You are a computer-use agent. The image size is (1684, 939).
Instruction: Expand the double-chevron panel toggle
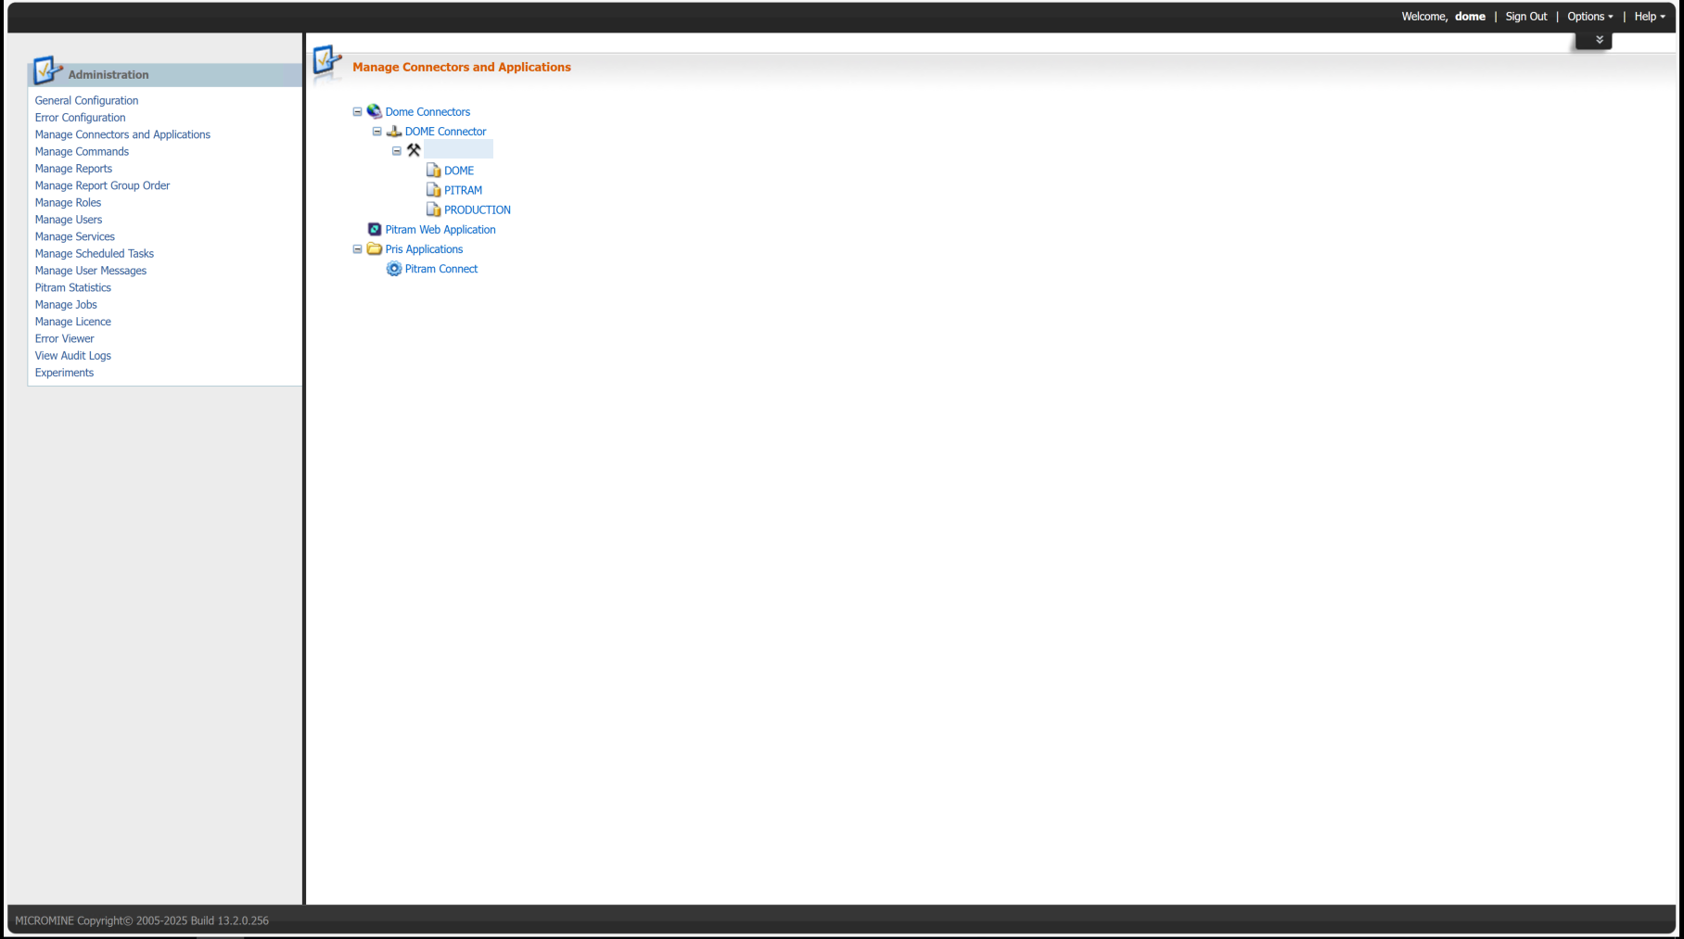coord(1599,40)
